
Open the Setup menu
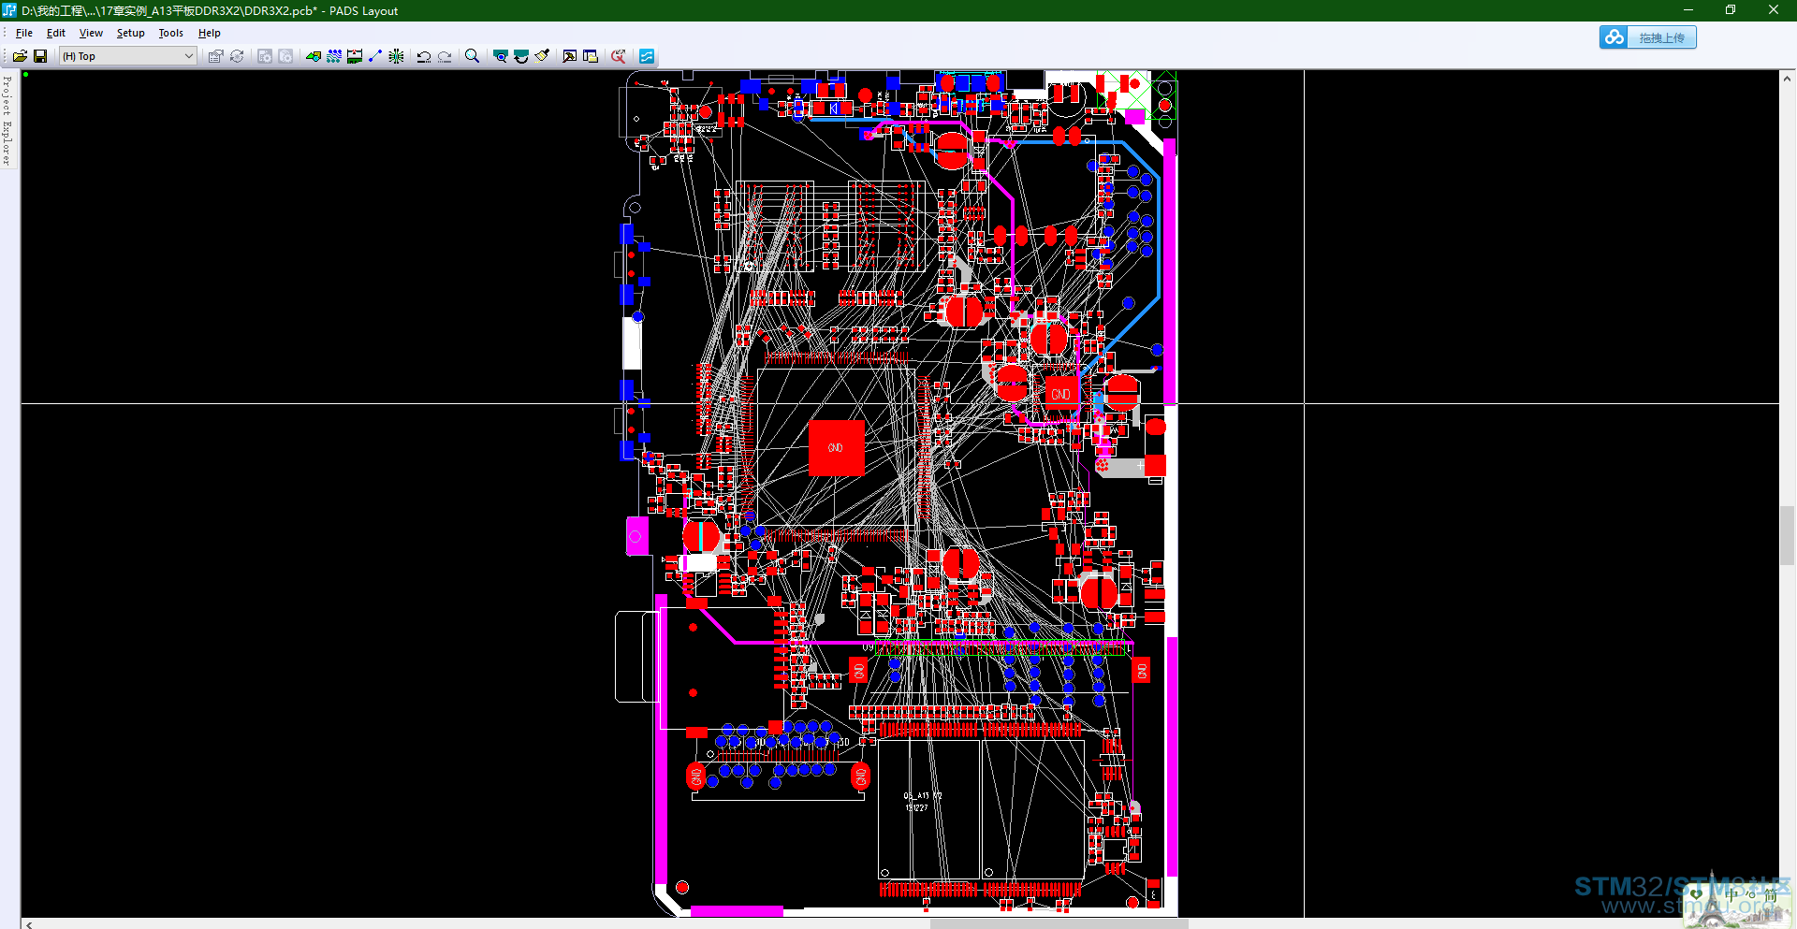click(130, 33)
